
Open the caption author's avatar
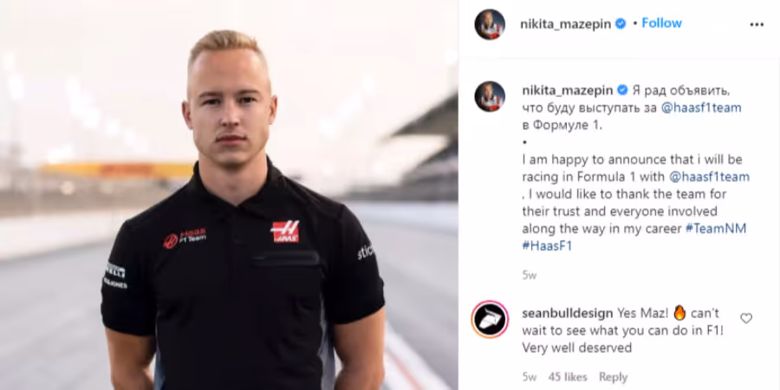(x=490, y=96)
